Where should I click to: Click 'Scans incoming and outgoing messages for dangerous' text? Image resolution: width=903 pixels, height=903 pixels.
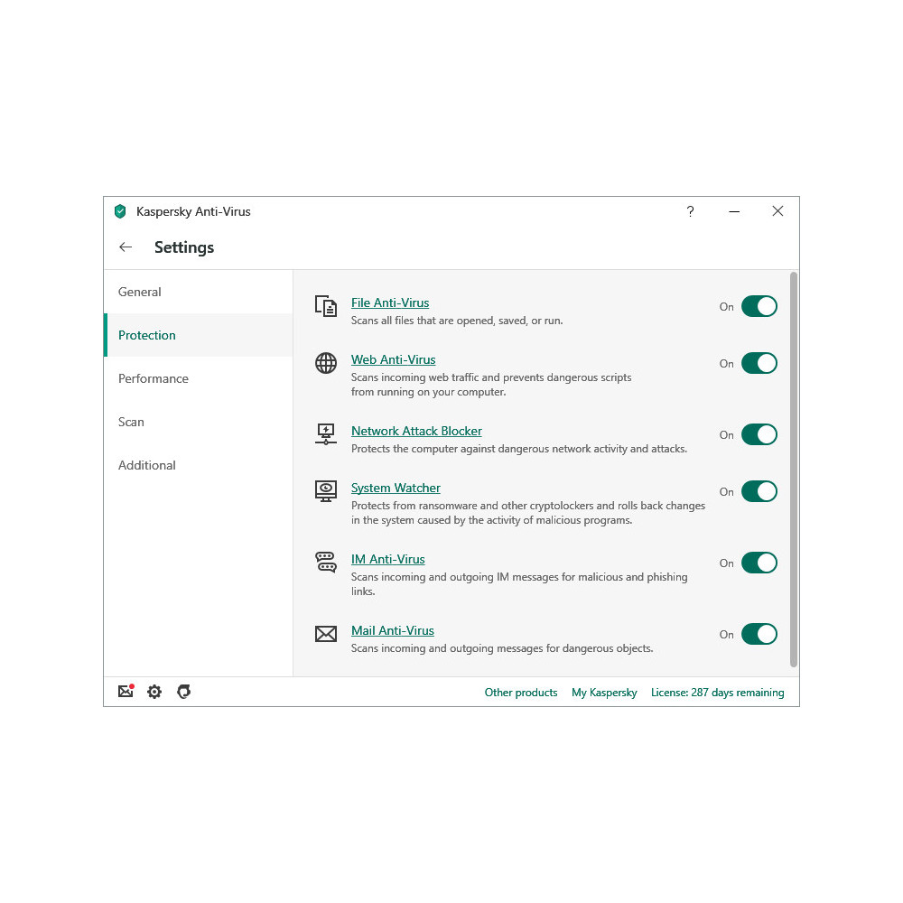pyautogui.click(x=502, y=648)
